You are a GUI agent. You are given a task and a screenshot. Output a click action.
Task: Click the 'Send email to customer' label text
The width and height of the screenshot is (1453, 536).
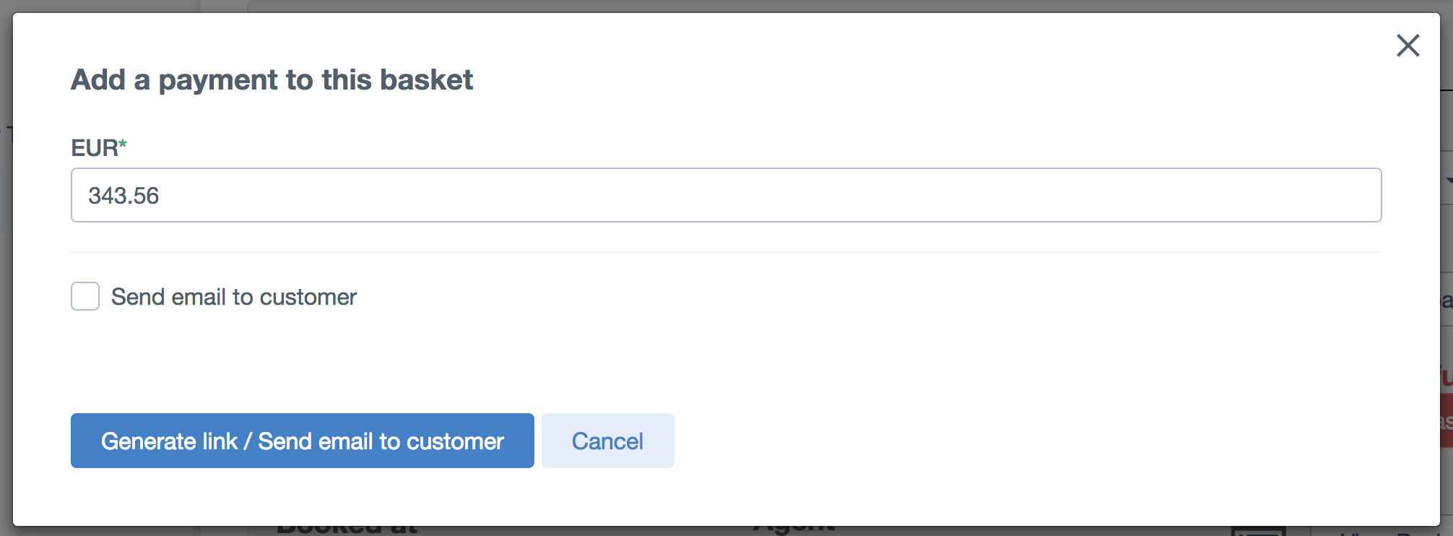[234, 297]
